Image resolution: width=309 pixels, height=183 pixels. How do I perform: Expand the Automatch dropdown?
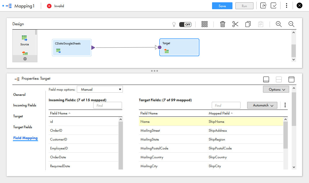tap(262, 105)
